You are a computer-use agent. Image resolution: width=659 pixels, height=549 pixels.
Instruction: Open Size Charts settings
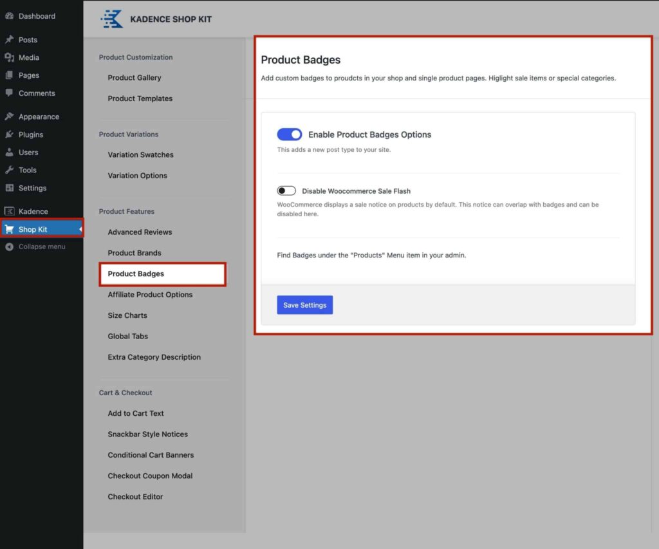(127, 315)
